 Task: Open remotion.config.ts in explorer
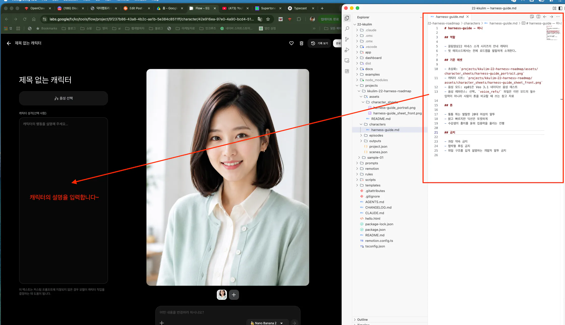[379, 241]
